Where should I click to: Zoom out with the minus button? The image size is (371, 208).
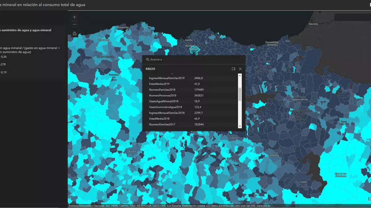tap(75, 24)
